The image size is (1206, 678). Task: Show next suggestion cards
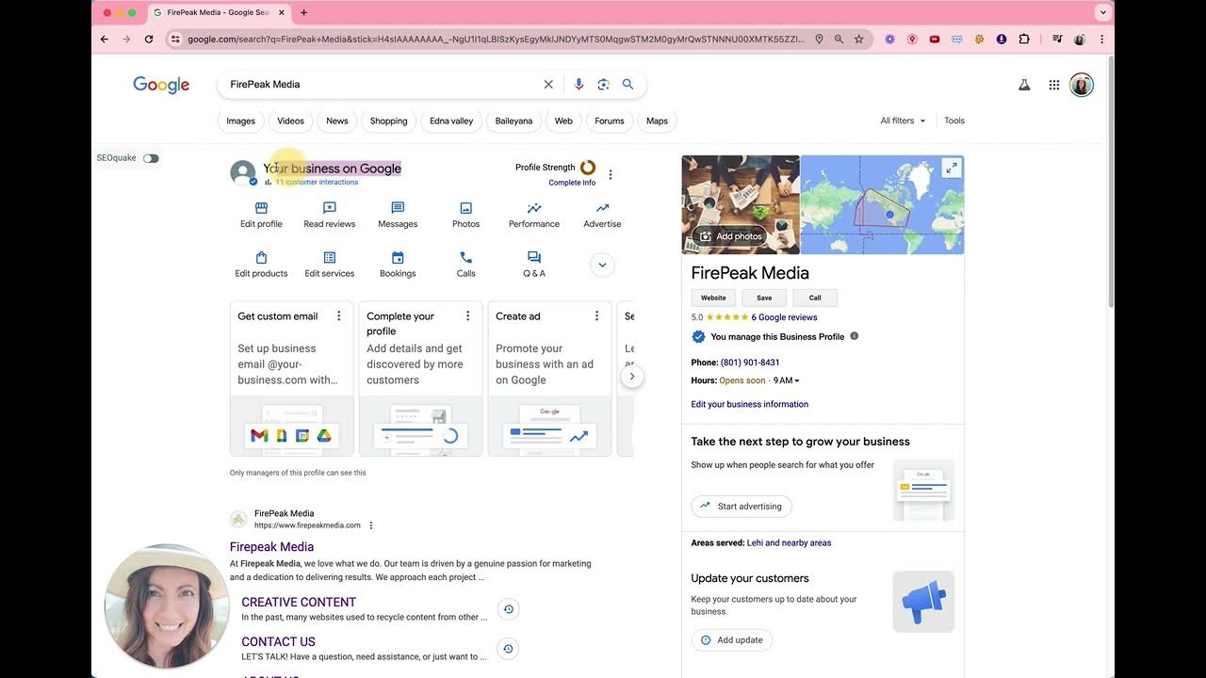coord(632,377)
